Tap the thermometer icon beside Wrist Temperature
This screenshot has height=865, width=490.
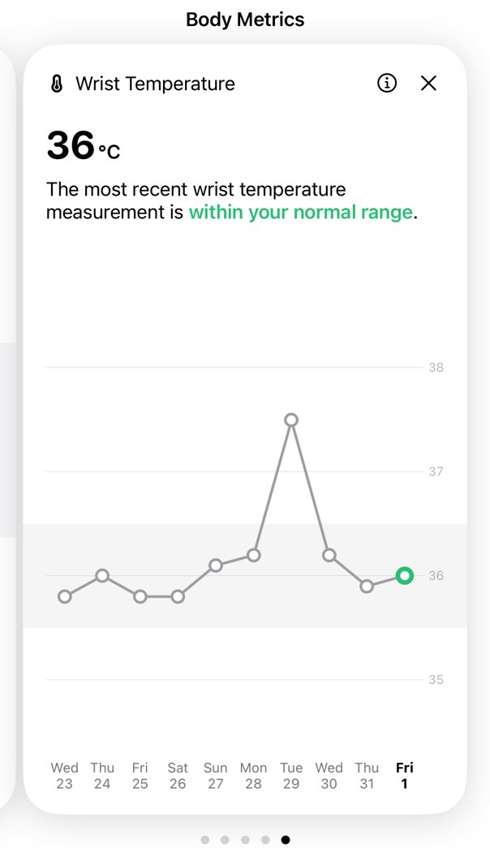pos(57,84)
